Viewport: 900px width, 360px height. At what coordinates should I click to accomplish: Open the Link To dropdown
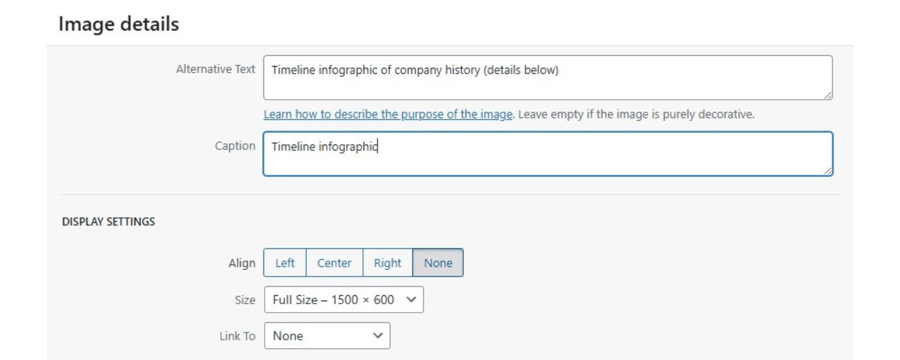pos(327,335)
